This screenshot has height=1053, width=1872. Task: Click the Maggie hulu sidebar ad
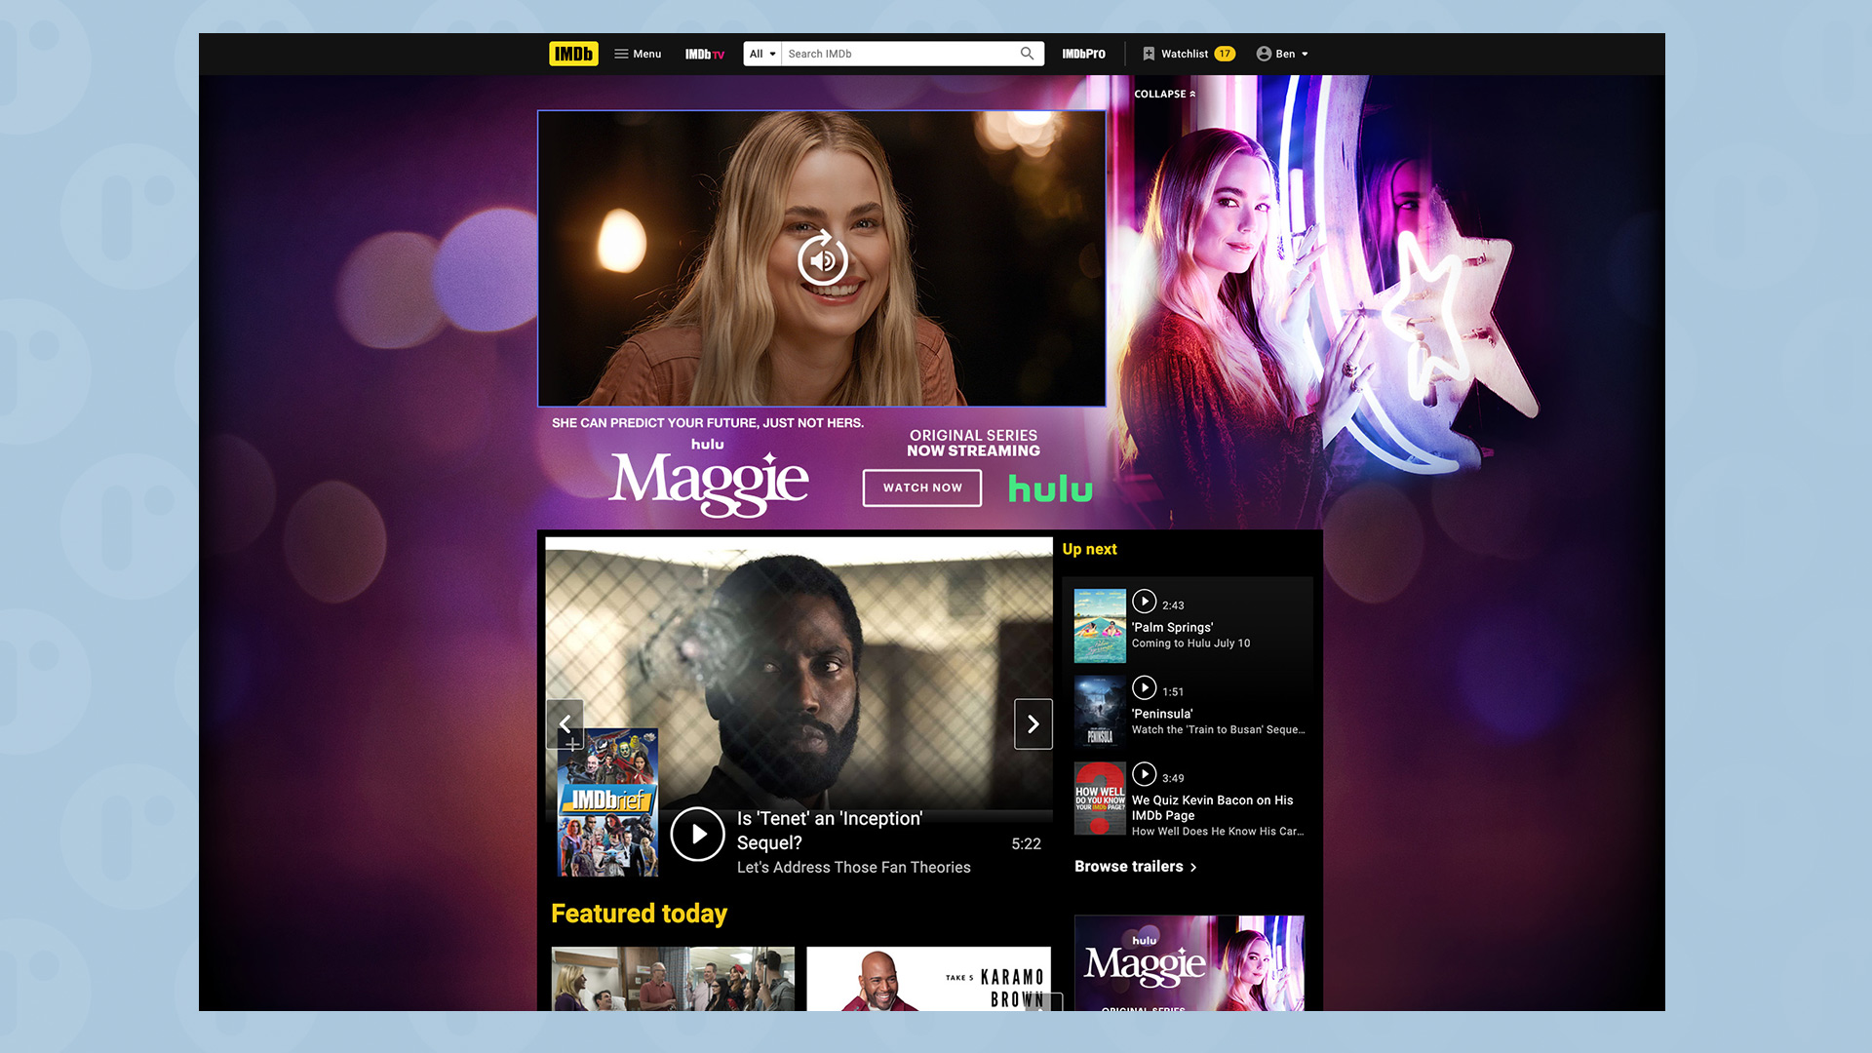coord(1189,963)
